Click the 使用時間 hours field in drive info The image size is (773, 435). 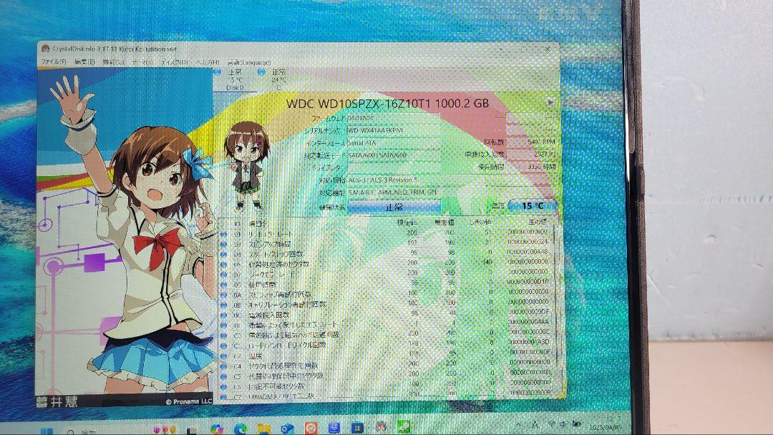tap(531, 167)
